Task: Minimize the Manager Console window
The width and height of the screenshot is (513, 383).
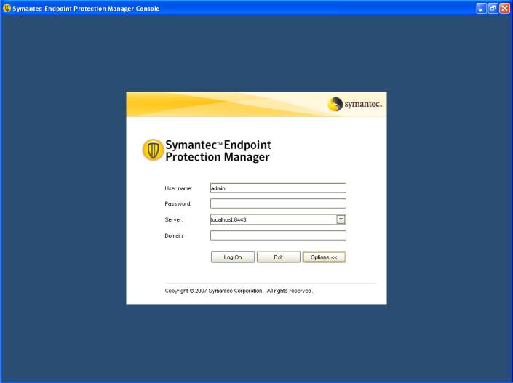Action: click(481, 9)
